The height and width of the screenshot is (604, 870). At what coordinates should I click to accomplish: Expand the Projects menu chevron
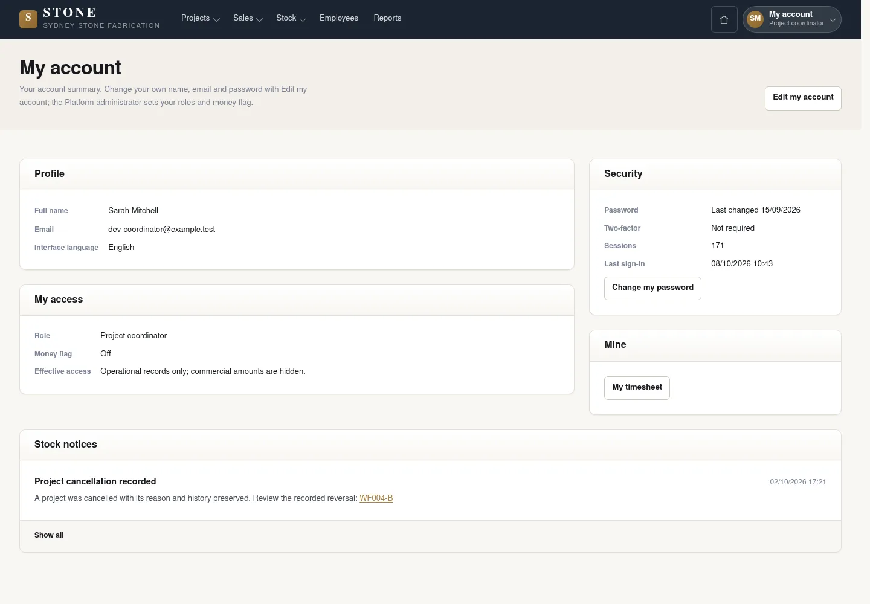coord(216,19)
